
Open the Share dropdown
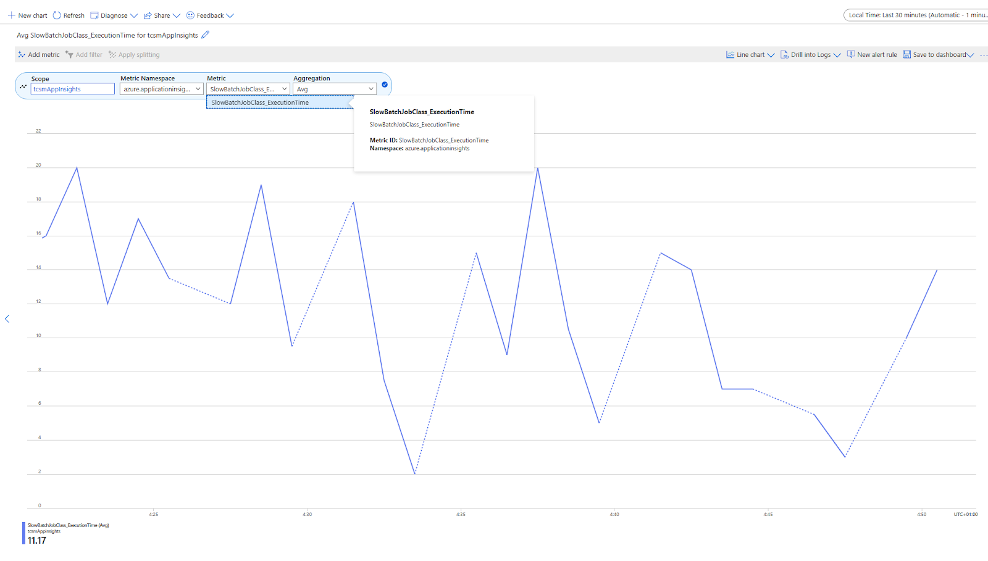click(162, 15)
